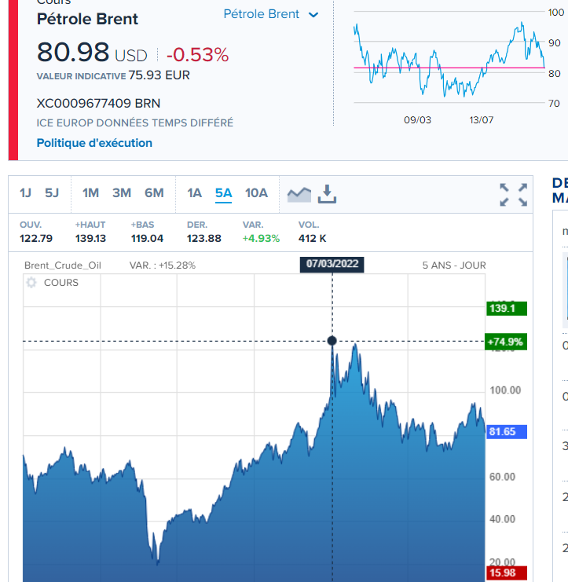Click the 07/03/2022 crosshair date marker
The image size is (568, 582).
click(332, 264)
